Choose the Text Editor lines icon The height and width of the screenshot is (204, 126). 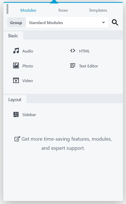pyautogui.click(x=73, y=66)
